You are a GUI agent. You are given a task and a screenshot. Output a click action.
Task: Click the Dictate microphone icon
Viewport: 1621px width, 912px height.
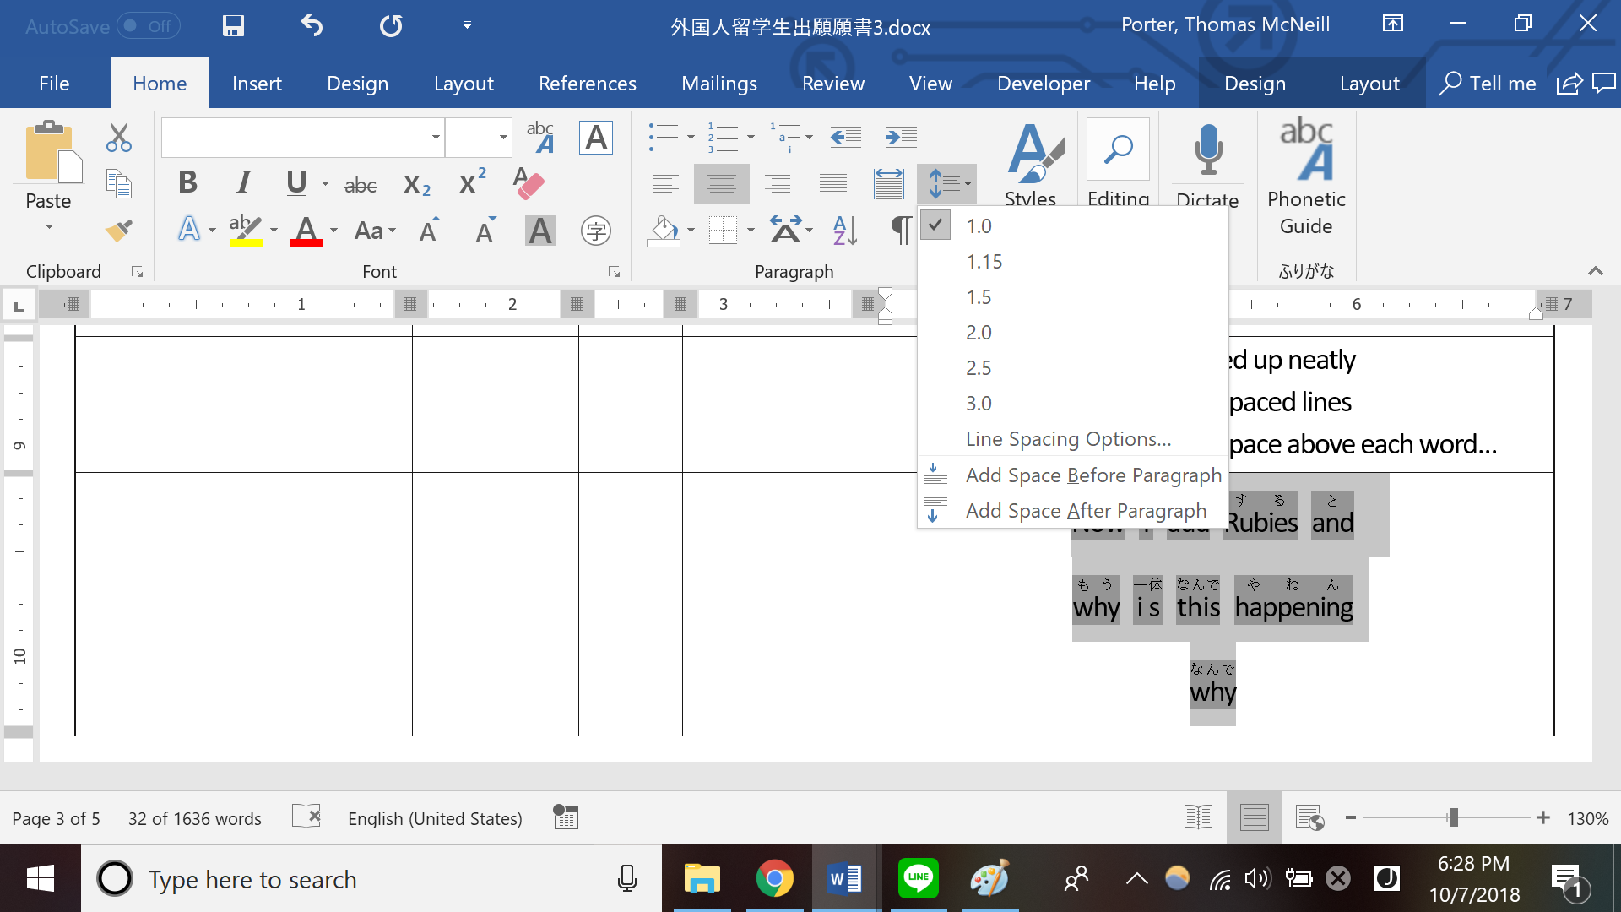(x=1208, y=152)
